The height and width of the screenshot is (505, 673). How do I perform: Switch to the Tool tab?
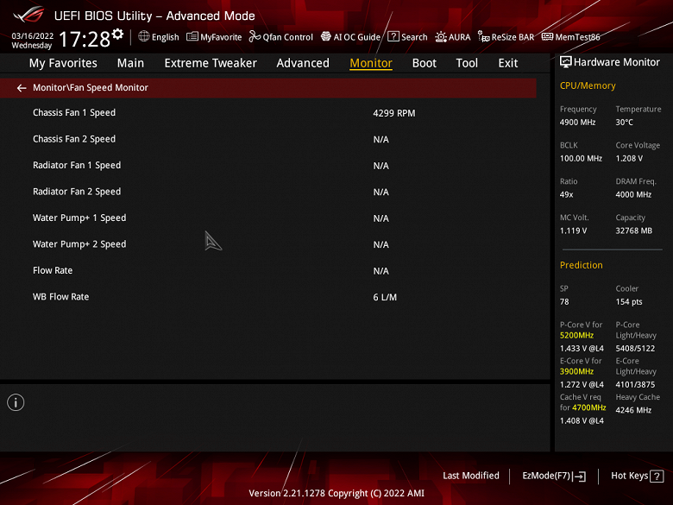tap(467, 63)
